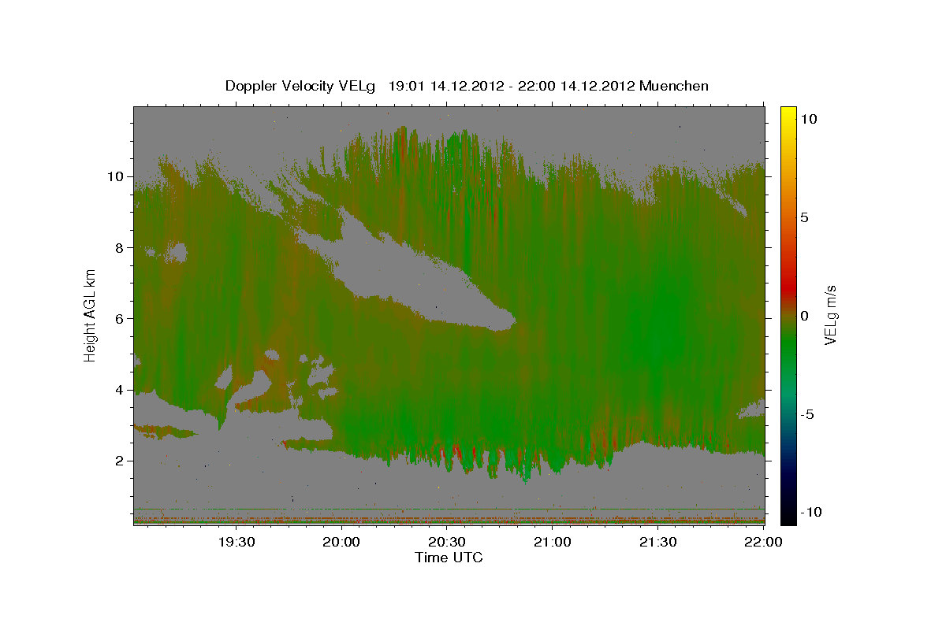
Task: Click the colorbar value 0 label
Action: (804, 315)
